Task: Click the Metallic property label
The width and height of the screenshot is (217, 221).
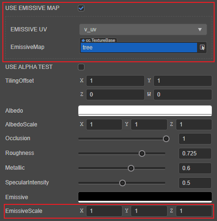Action: click(x=15, y=168)
